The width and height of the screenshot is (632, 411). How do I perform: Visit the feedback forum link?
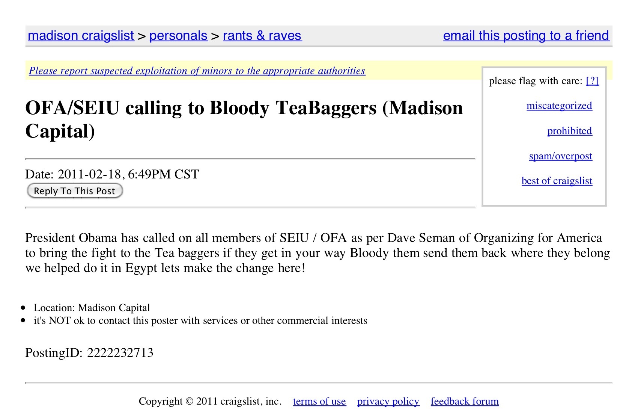pyautogui.click(x=465, y=401)
